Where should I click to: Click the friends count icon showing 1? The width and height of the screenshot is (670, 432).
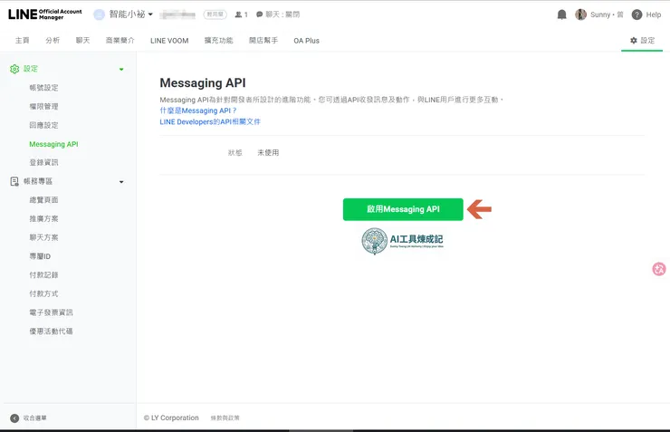click(x=241, y=14)
